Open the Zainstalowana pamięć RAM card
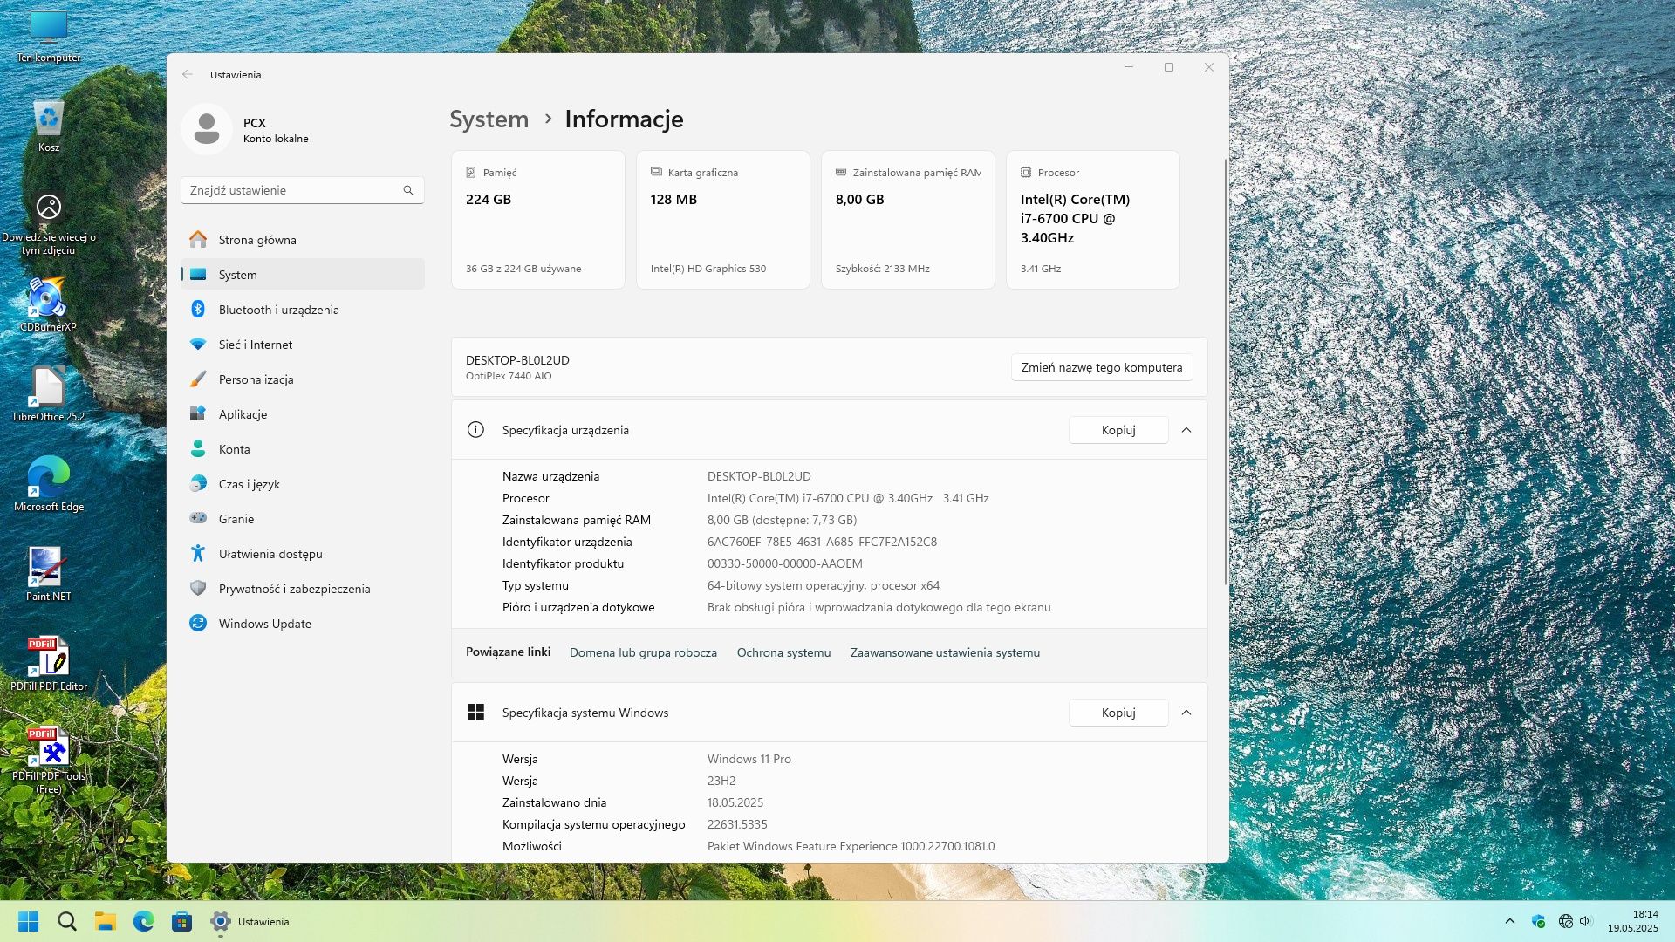 coord(908,220)
